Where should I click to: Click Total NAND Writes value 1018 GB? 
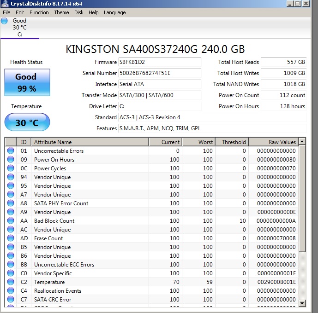click(x=284, y=84)
